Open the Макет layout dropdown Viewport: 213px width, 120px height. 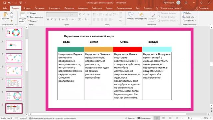click(x=32, y=13)
